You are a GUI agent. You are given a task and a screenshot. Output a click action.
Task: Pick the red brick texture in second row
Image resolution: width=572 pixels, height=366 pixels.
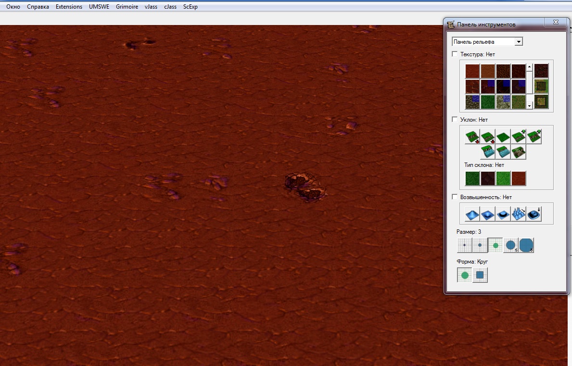point(472,87)
